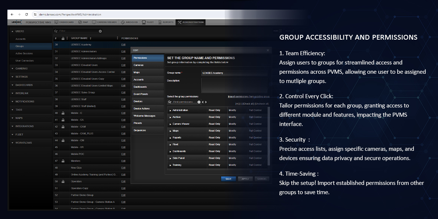The width and height of the screenshot is (438, 219).
Task: Click the Archives diamond icon
Action: (123, 22)
